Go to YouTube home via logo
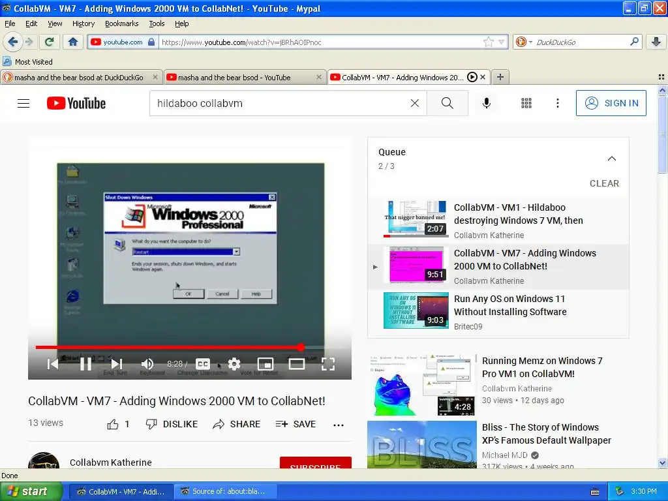668x501 pixels. [x=76, y=103]
